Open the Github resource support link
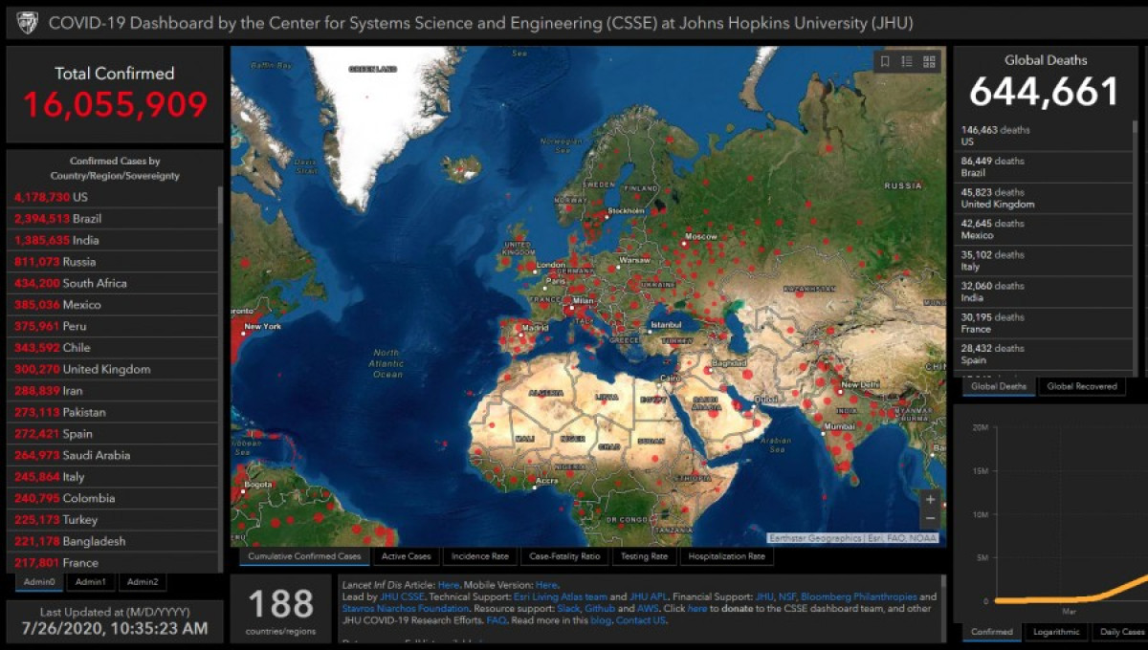This screenshot has width=1148, height=650. pos(600,608)
